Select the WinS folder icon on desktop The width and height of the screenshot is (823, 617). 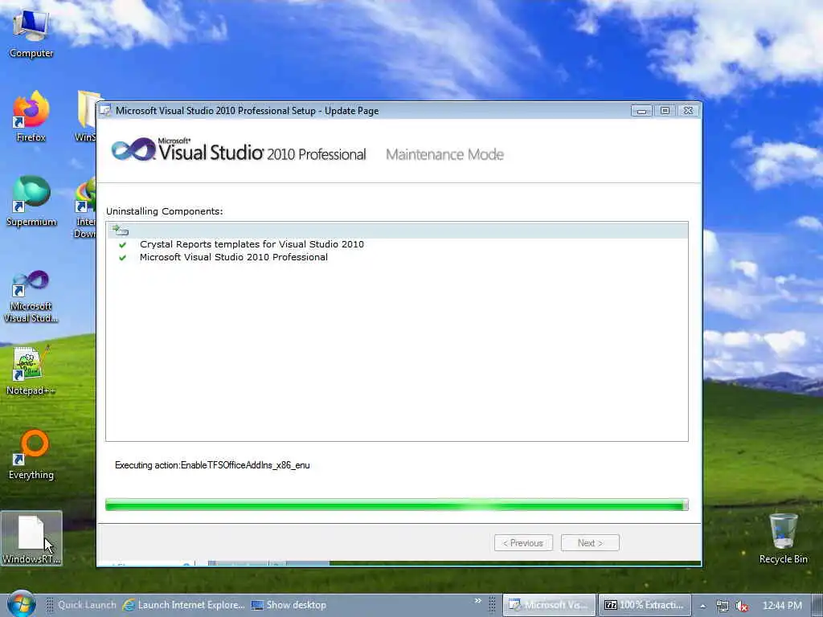[85, 116]
